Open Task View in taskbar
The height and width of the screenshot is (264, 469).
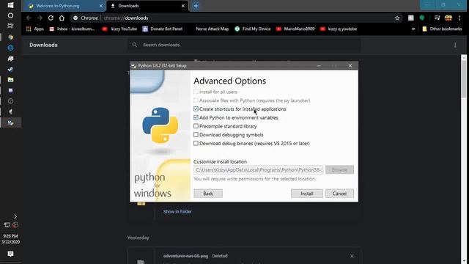pos(10,26)
